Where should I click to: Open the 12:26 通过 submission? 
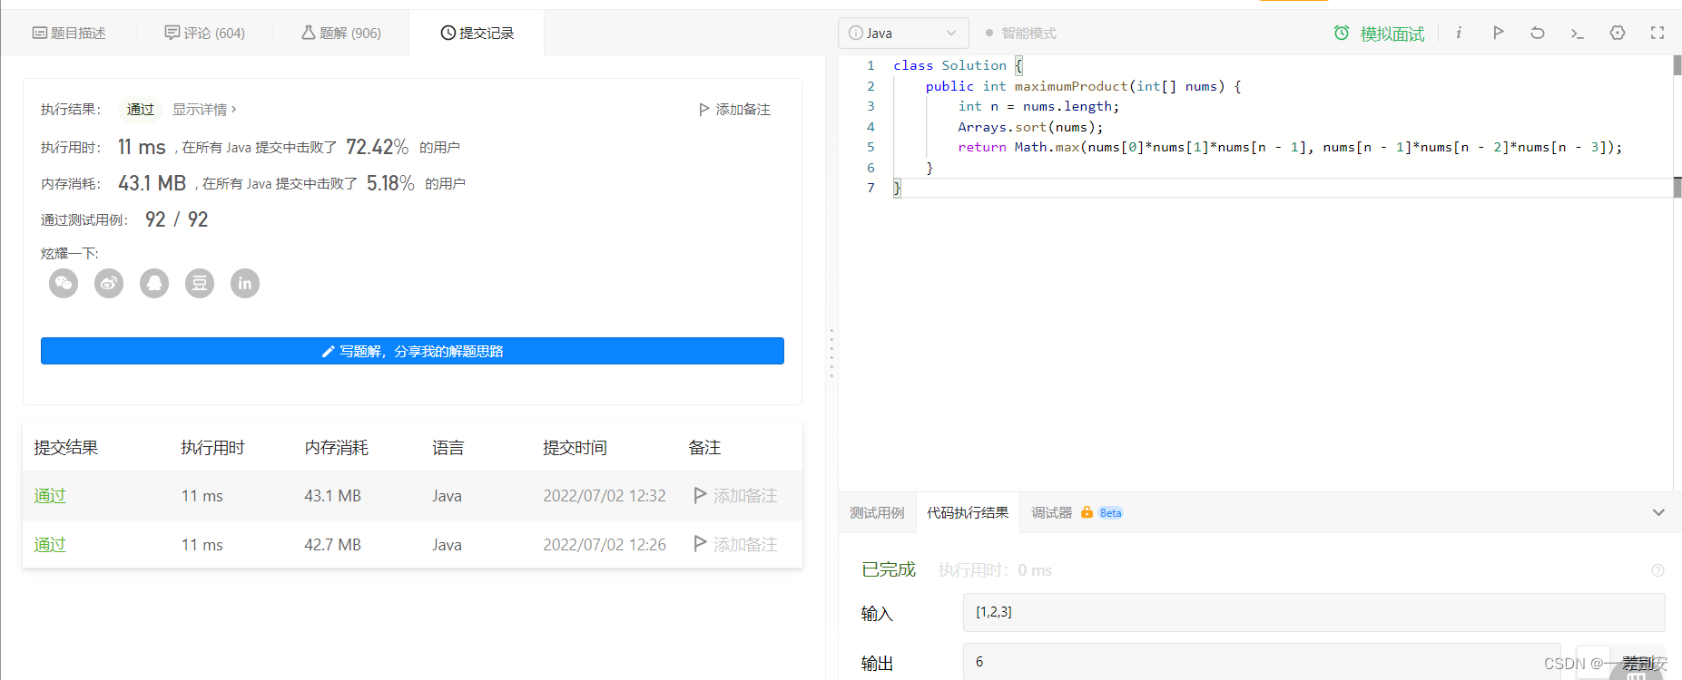click(50, 545)
